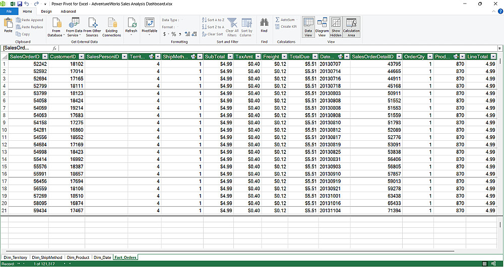Decrease decimal places
Image resolution: width=504 pixels, height=267 pixels.
(195, 34)
